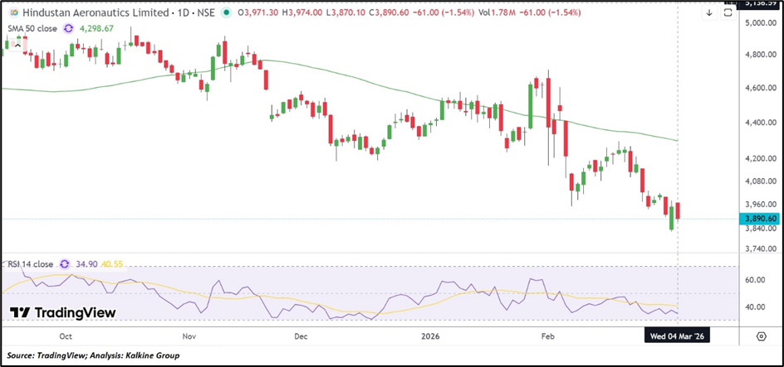Click the TradingView logo

pos(63,312)
